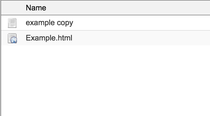
Task: Click the gray left edge border of the list
Action: (1, 58)
